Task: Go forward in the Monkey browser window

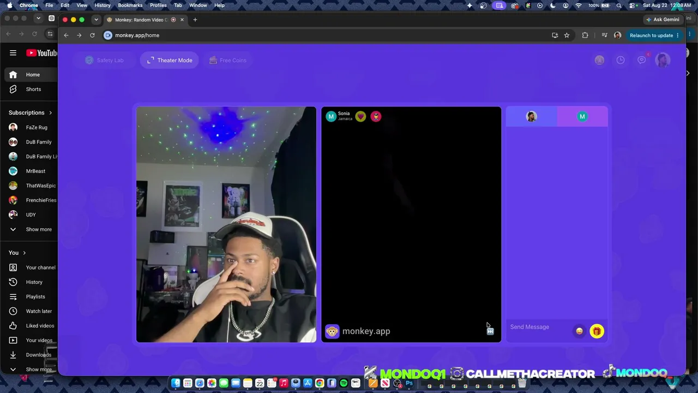Action: (79, 35)
